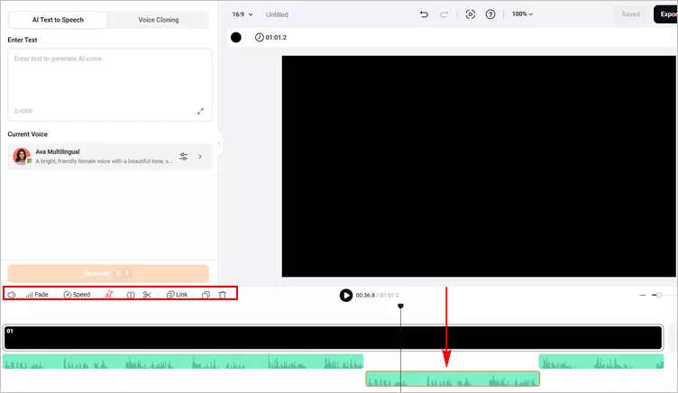Screen dimensions: 678x393
Task: Collapse the left panel arrow handle
Action: click(x=219, y=143)
